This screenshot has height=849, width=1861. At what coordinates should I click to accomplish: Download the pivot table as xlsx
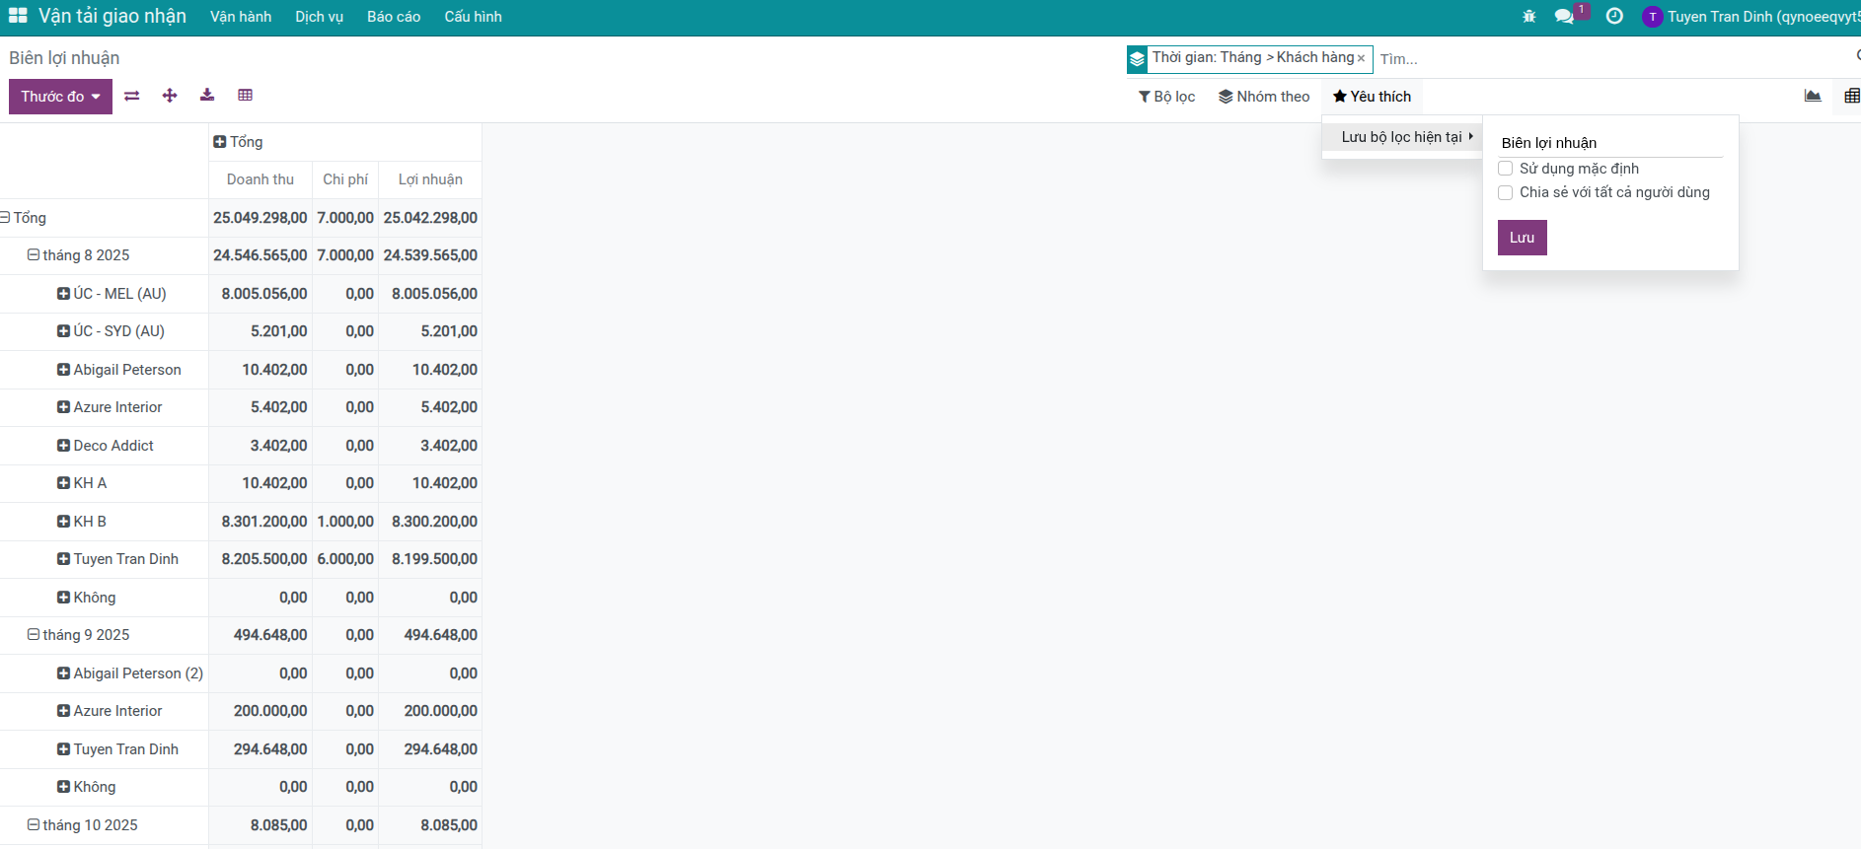207,96
